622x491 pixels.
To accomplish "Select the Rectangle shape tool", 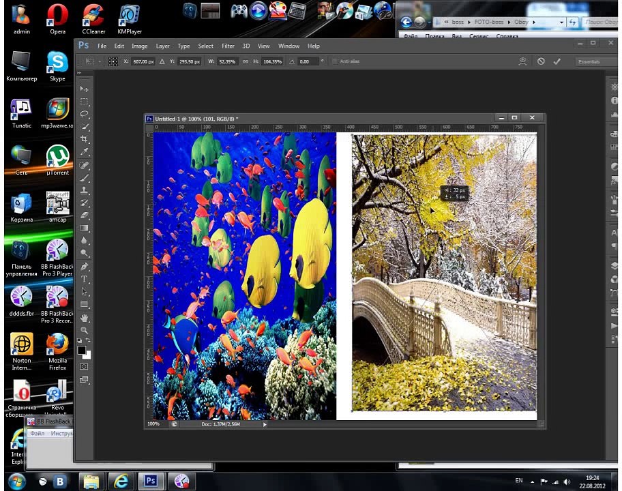I will pos(84,304).
